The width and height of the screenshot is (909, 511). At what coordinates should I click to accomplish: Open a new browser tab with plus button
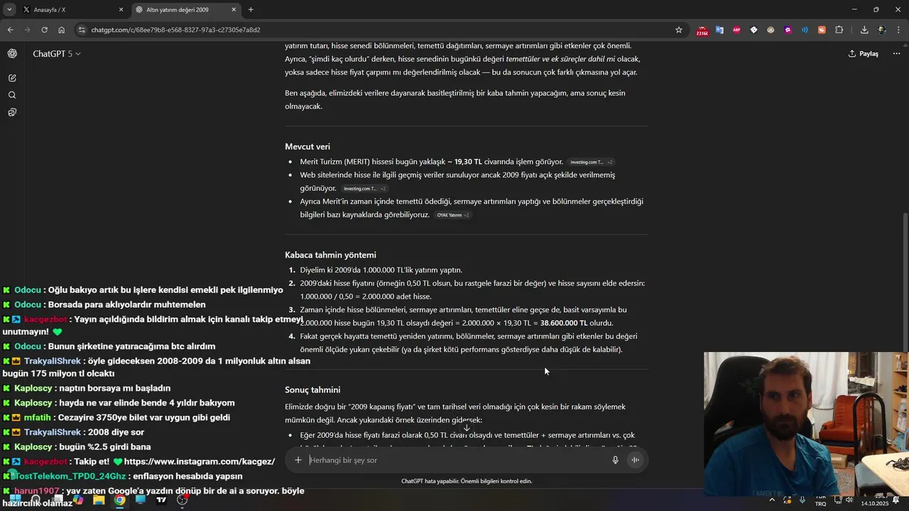point(251,10)
